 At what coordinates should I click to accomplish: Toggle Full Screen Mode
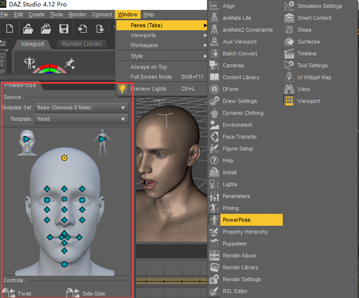tap(161, 77)
